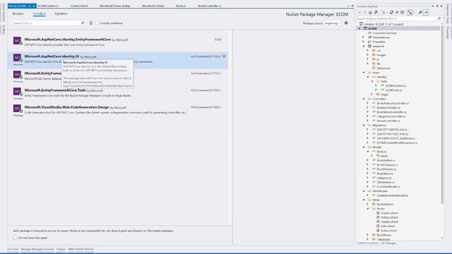The height and width of the screenshot is (254, 452).
Task: Close the NuGet: ECOM document tab
Action: [33, 6]
